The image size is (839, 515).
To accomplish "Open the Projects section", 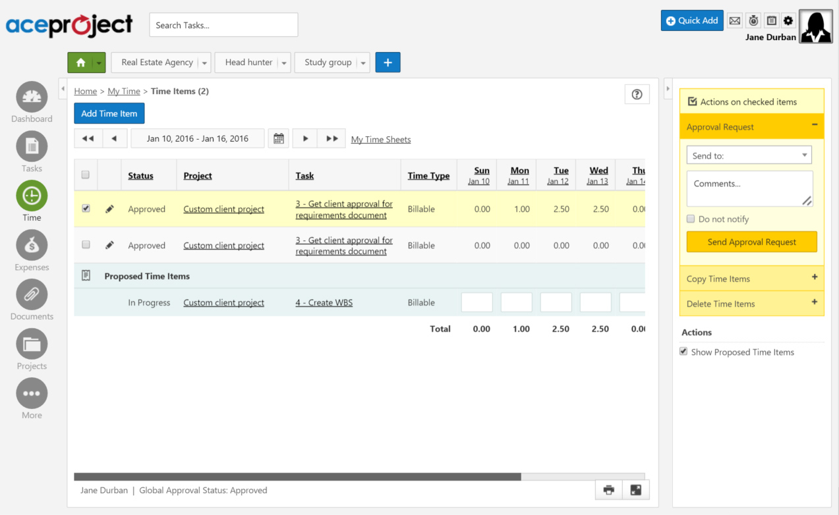I will [31, 344].
